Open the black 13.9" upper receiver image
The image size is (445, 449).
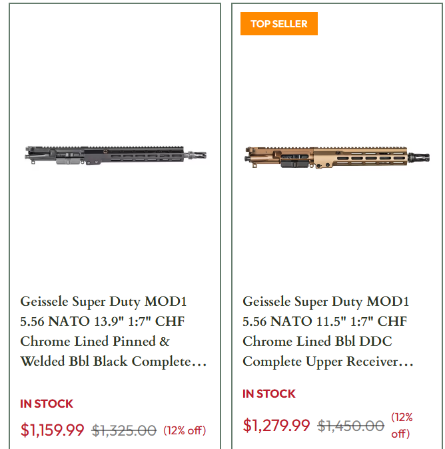[116, 156]
